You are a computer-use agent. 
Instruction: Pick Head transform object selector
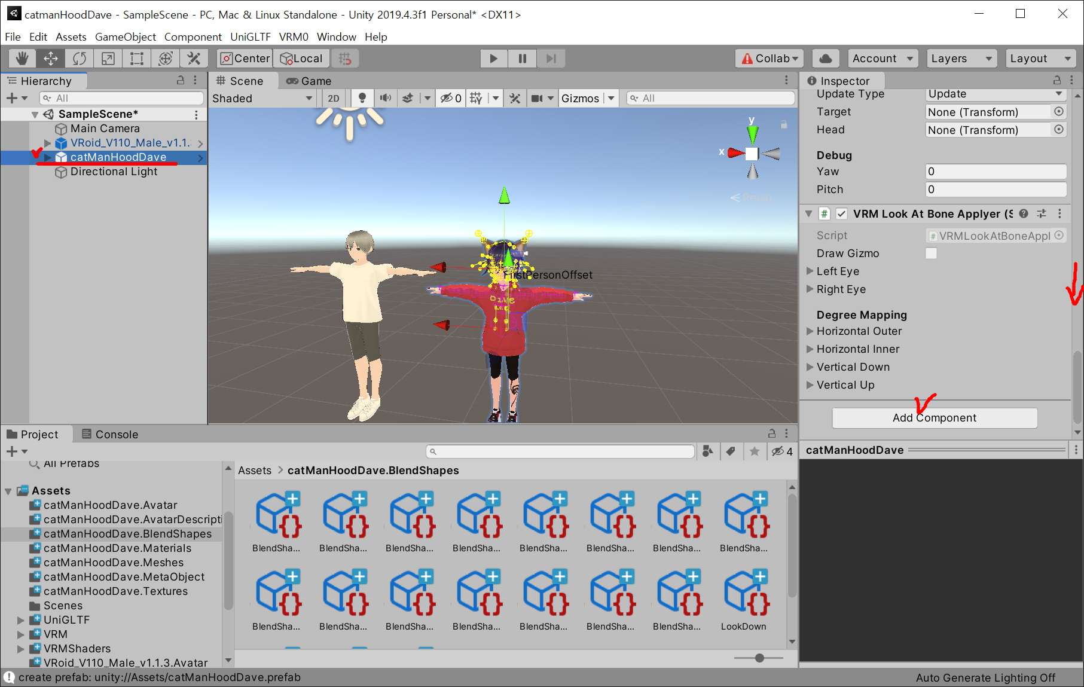(x=1058, y=130)
